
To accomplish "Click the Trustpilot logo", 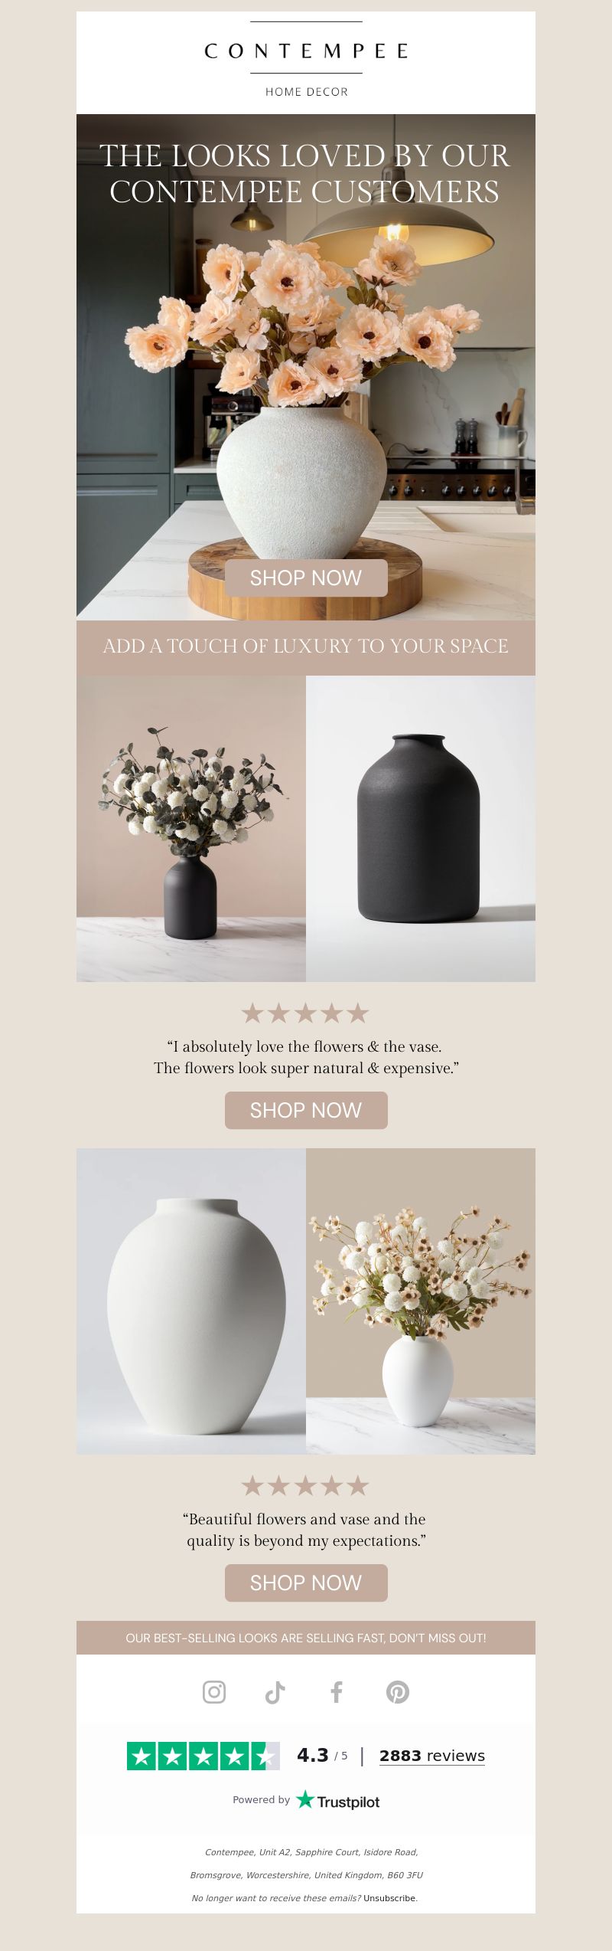I will coord(338,1801).
